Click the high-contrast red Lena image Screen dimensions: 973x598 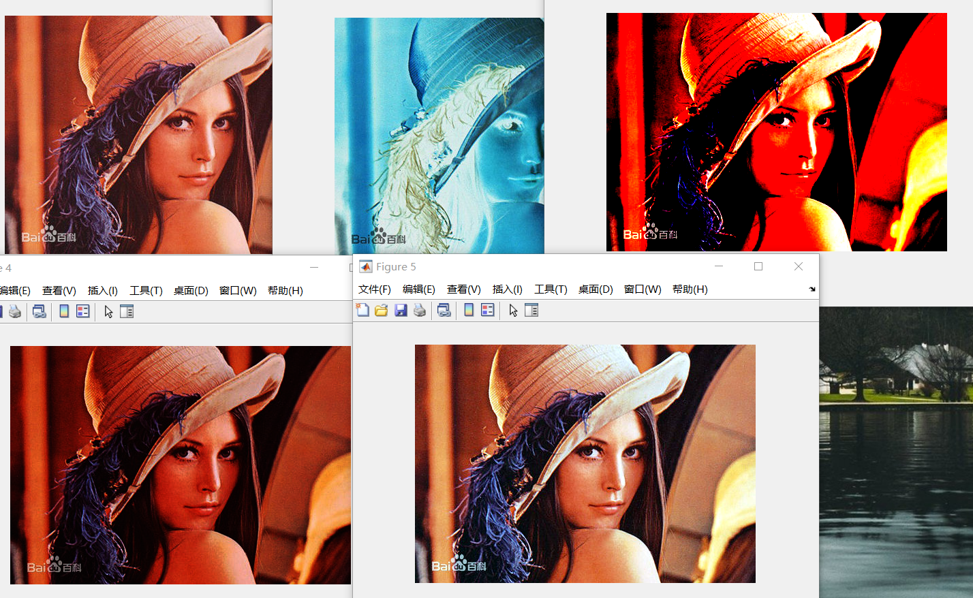(x=777, y=132)
